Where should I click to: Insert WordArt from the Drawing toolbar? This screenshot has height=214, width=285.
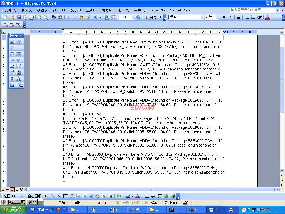tap(91, 196)
